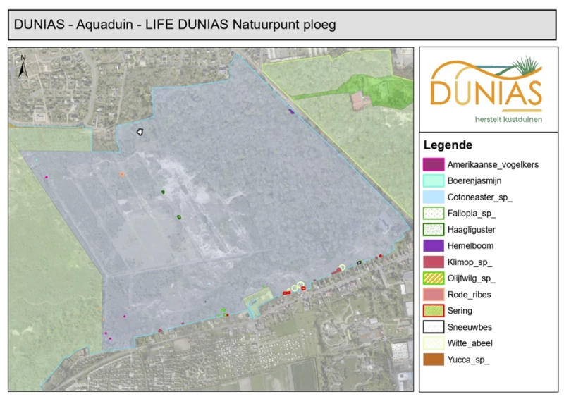Select the Olijfwilg_sp_ hatched legend symbol
The width and height of the screenshot is (564, 399).
[x=434, y=278]
